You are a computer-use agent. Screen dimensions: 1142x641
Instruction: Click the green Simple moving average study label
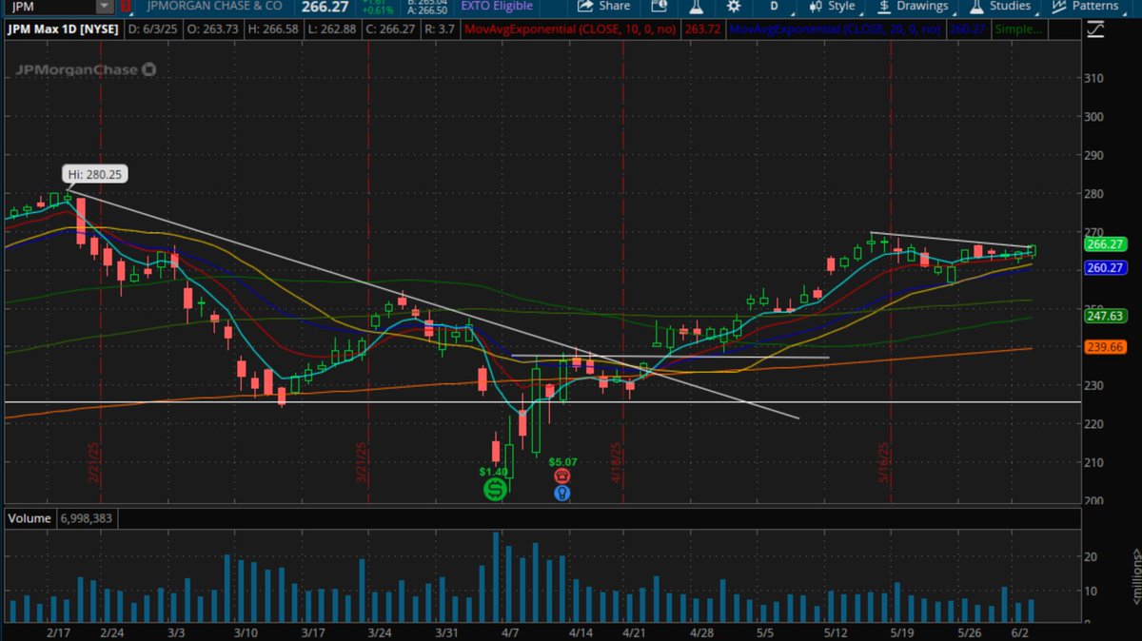click(x=1017, y=29)
